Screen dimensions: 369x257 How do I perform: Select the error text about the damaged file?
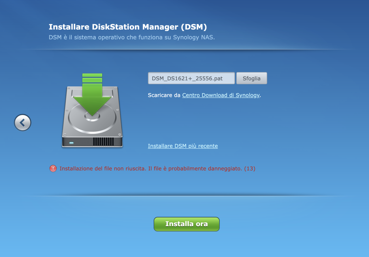157,169
